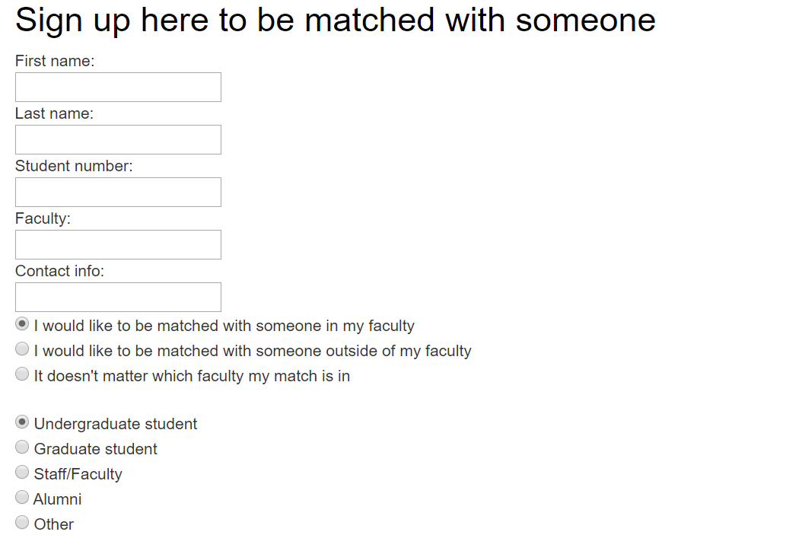Click the "Student number:" label
The height and width of the screenshot is (535, 802).
point(74,166)
